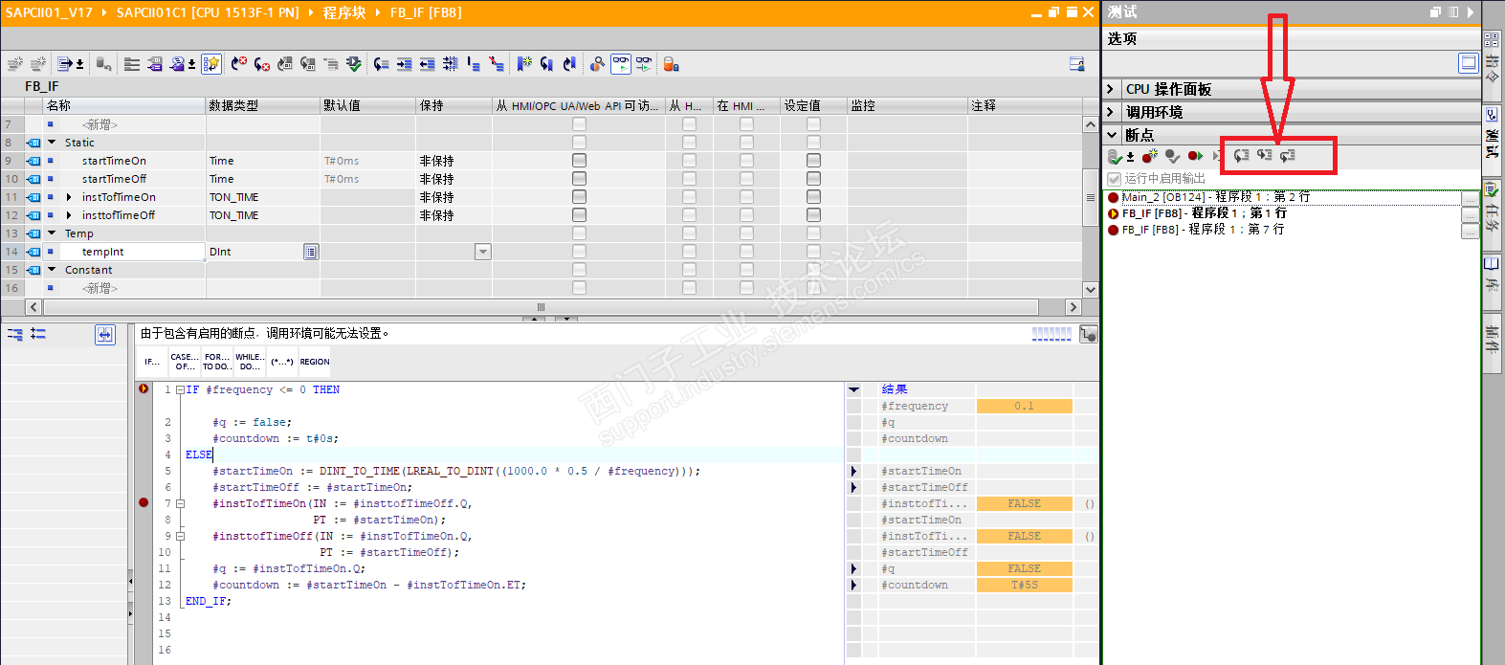The width and height of the screenshot is (1505, 665).
Task: Click the glasses-with-conditions monitor icon beside it
Action: coord(644,64)
